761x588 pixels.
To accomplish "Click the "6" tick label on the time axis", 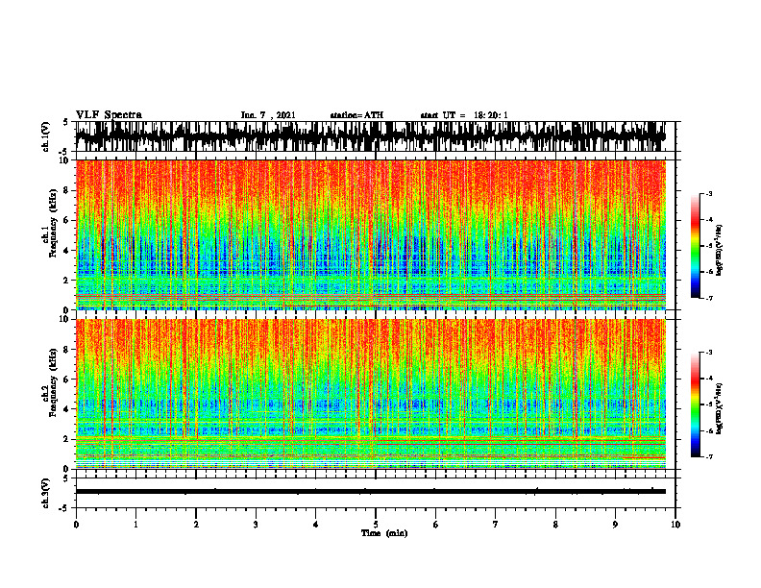I will tap(436, 525).
